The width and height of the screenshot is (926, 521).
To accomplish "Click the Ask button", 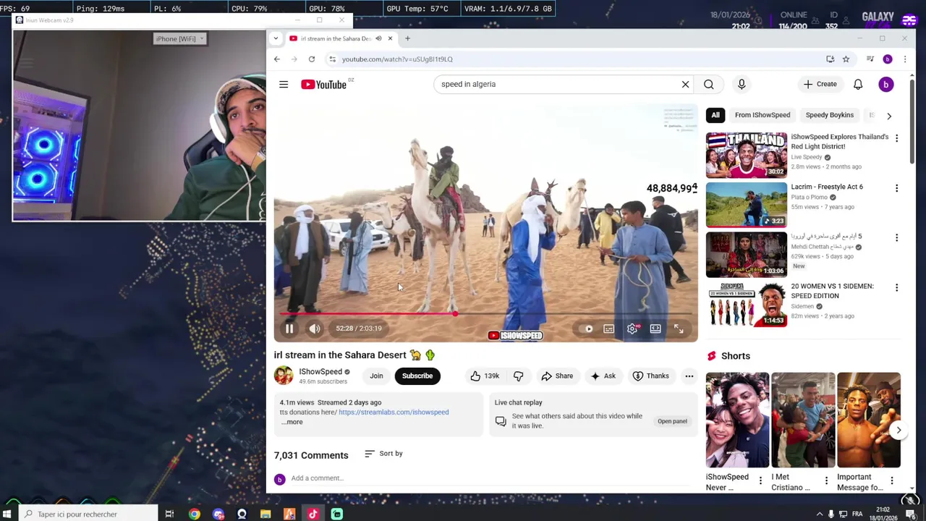I will pos(603,376).
